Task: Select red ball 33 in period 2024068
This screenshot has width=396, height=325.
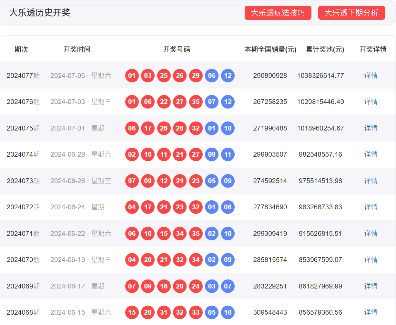Action: tap(196, 312)
